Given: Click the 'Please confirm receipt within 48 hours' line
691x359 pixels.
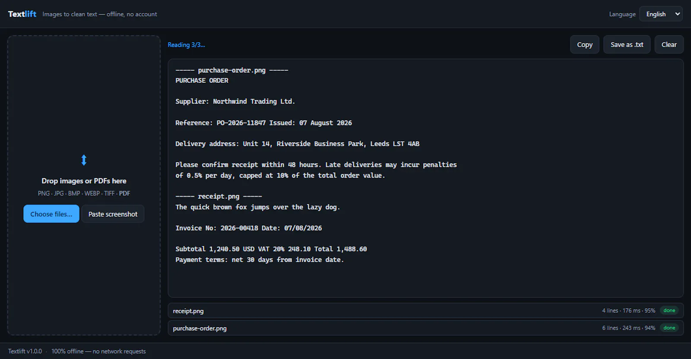Looking at the screenshot, I should [316, 165].
